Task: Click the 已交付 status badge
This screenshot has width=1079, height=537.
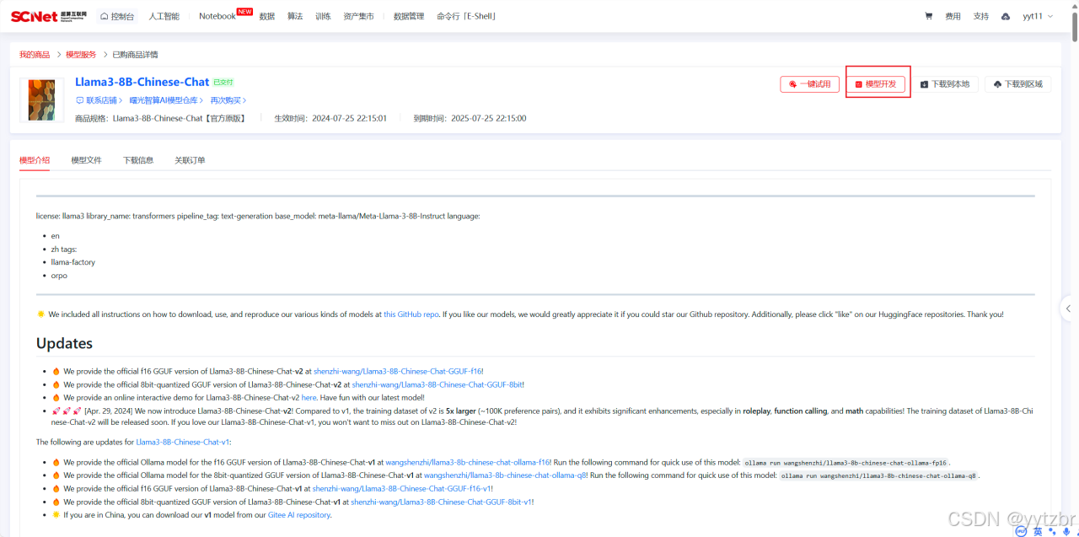Action: click(x=223, y=83)
